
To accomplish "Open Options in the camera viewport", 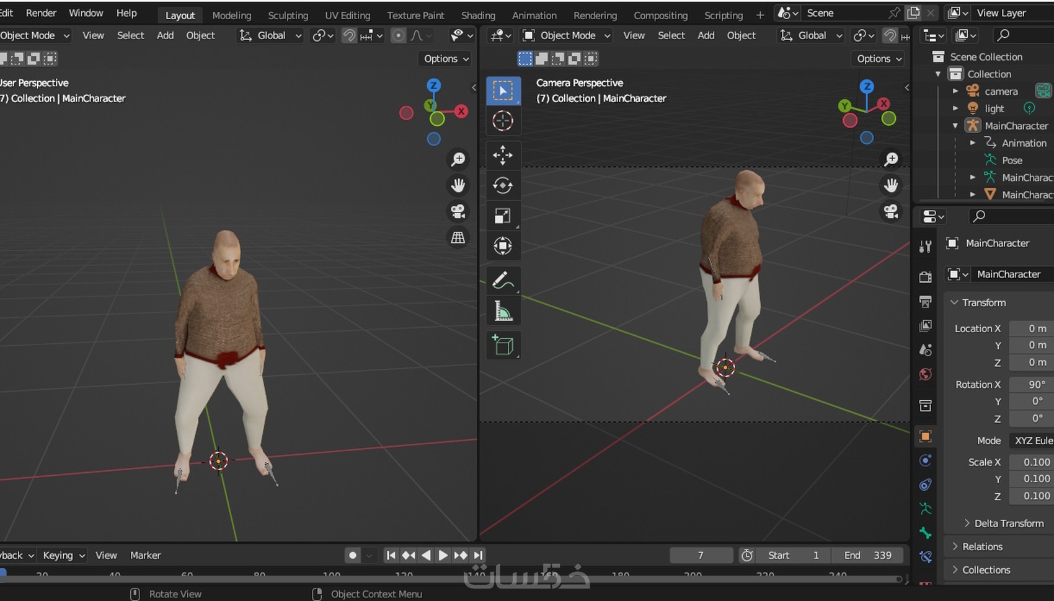I will point(879,59).
